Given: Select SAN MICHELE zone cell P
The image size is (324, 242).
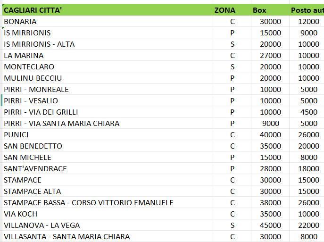Looking at the screenshot, I should pos(232,157).
